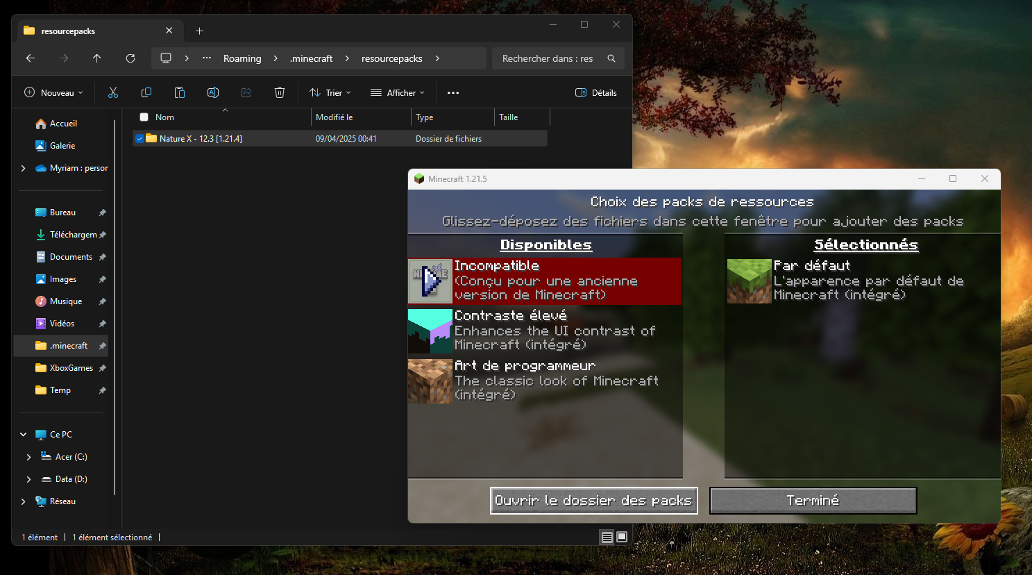
Task: Switch to details list view icon
Action: 607,537
